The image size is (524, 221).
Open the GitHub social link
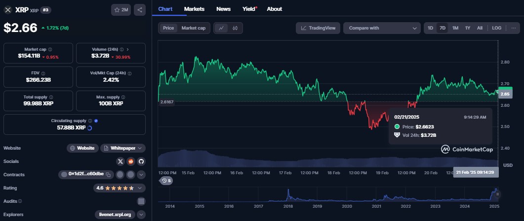click(x=141, y=161)
